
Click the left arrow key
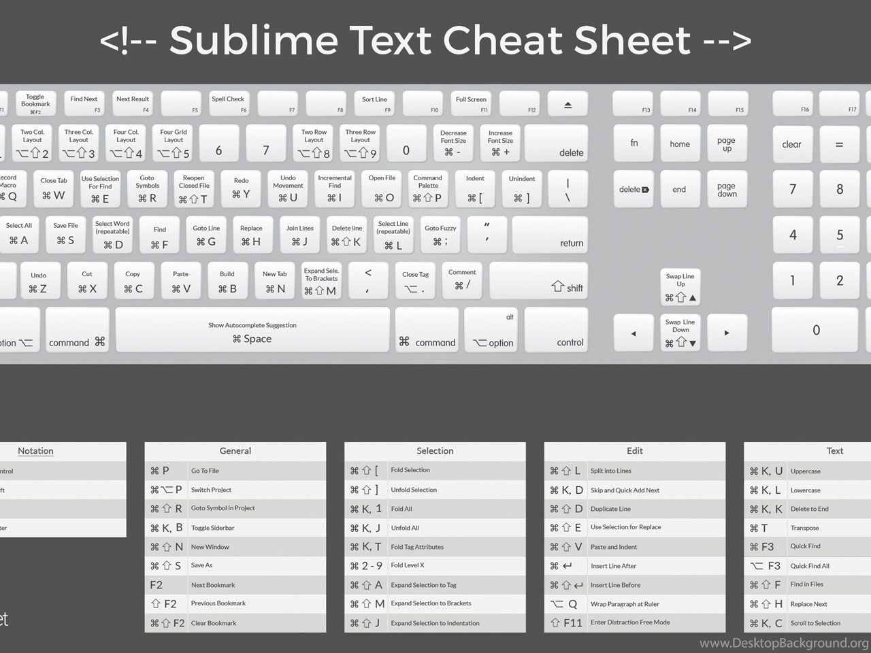[x=634, y=333]
